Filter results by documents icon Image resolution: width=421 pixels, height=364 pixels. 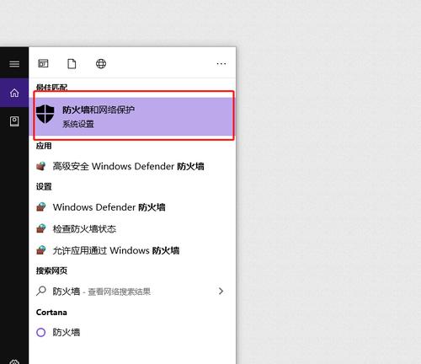72,64
